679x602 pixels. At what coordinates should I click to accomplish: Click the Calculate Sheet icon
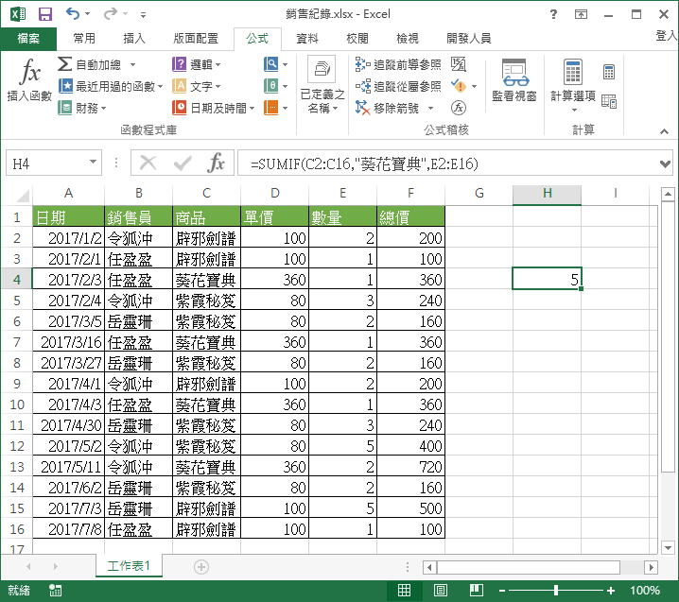pos(609,101)
